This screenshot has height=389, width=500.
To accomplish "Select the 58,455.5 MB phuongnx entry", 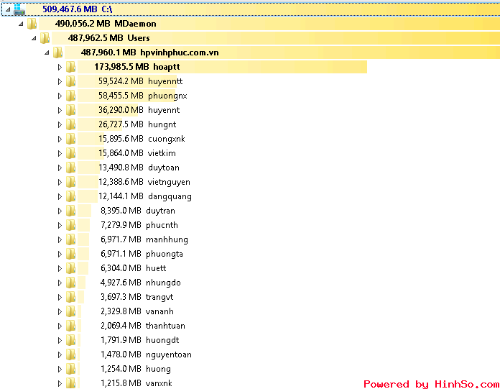I will (x=142, y=96).
